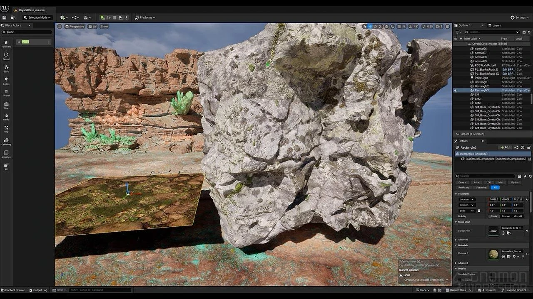Click the Geometry category icon
The height and width of the screenshot is (299, 533).
6,141
